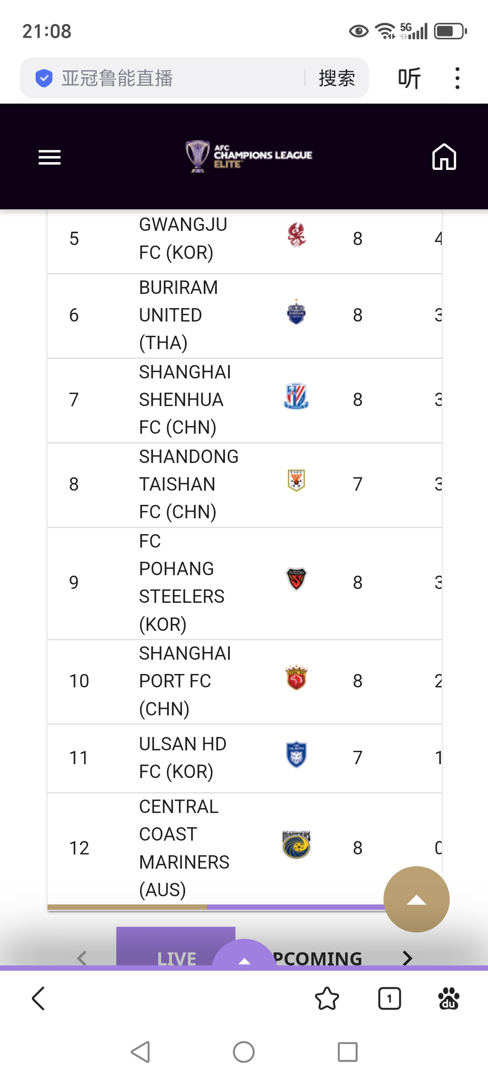Switch to the LIVE matches tab
The image size is (488, 1078).
tap(176, 956)
